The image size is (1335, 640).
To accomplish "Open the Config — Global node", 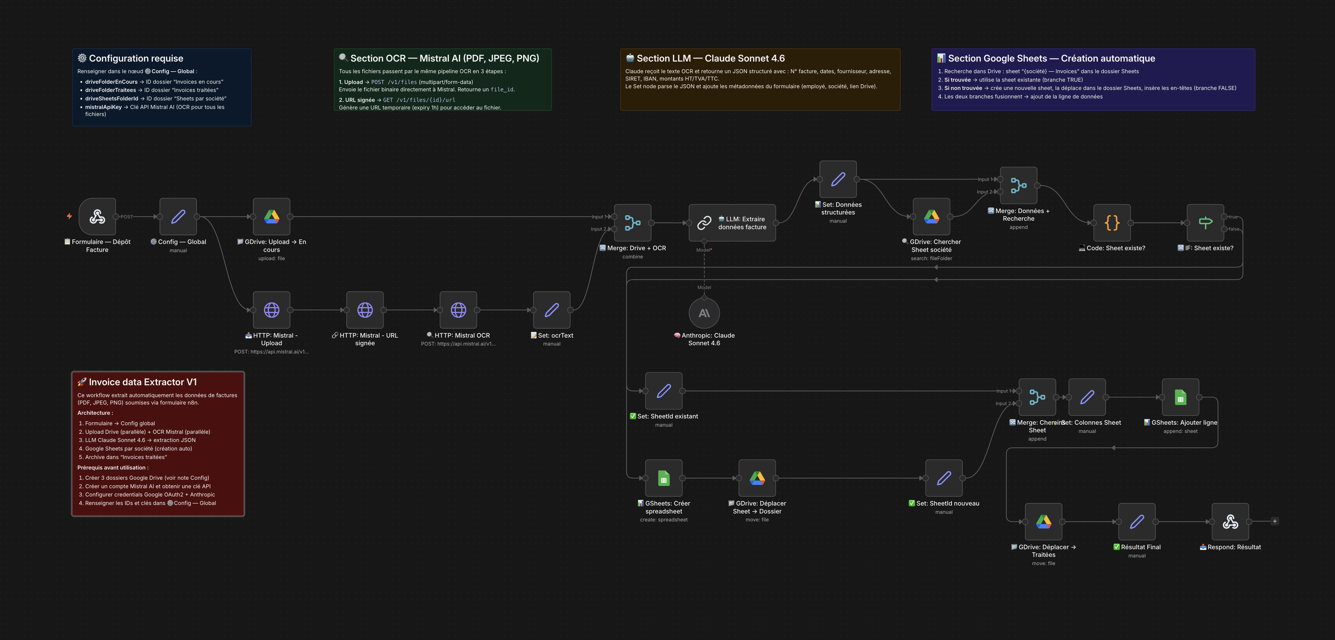I will pos(178,217).
